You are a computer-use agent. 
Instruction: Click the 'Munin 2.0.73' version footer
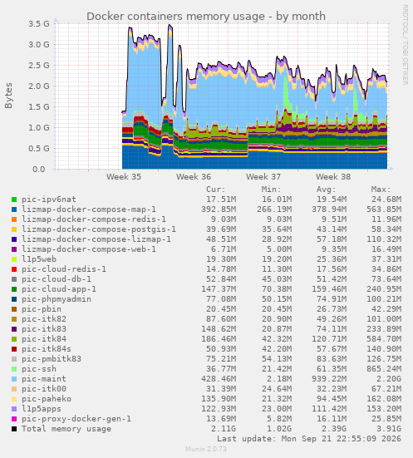(x=206, y=449)
